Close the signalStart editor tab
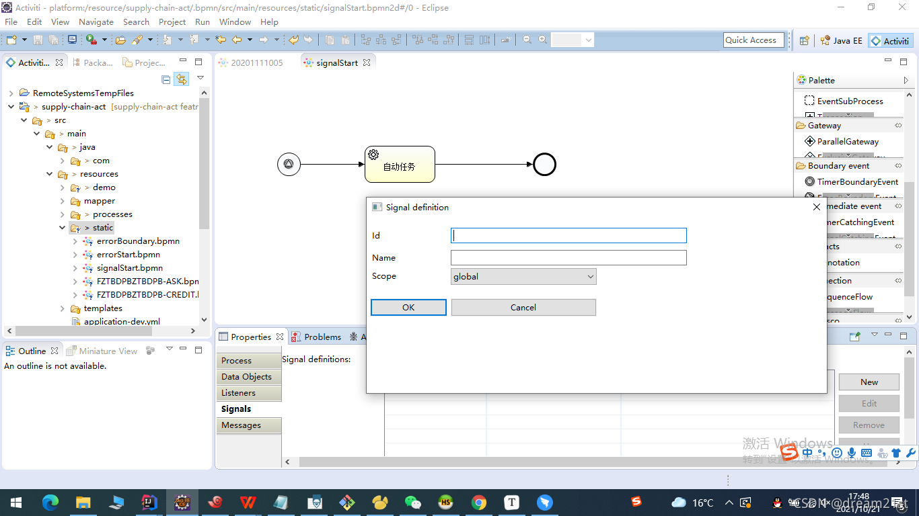Image resolution: width=919 pixels, height=516 pixels. [367, 62]
